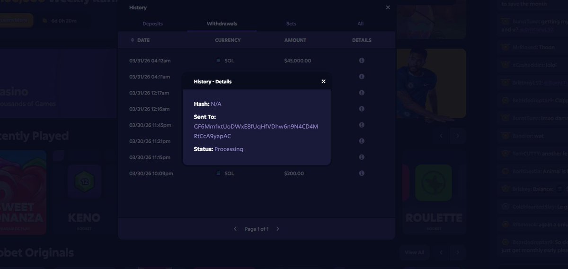Click right arrow beside View All
Screen dimensions: 568x269
(458, 252)
